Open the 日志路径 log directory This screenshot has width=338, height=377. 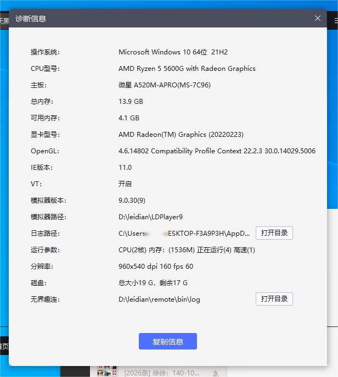click(x=274, y=233)
